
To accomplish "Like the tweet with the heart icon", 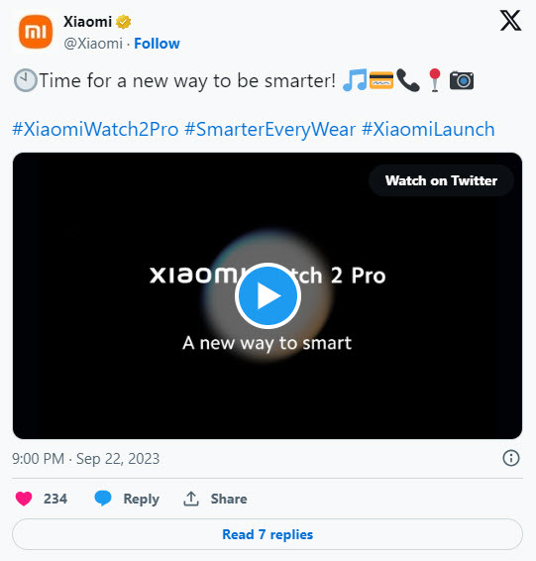I will (x=24, y=499).
